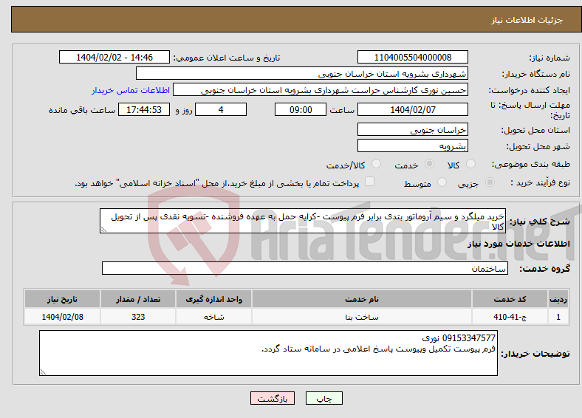The height and width of the screenshot is (418, 582).
Task: Click the remaining time field 17:44:53
Action: [x=144, y=109]
